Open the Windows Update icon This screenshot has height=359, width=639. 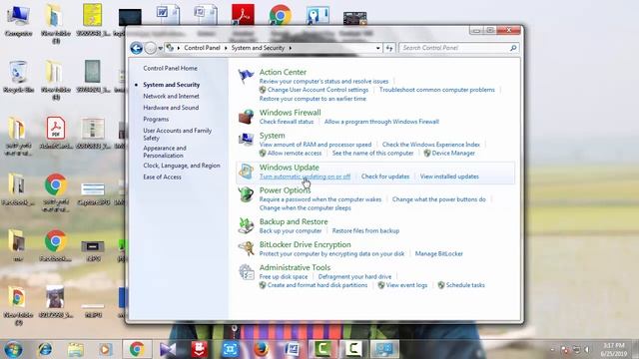[246, 172]
